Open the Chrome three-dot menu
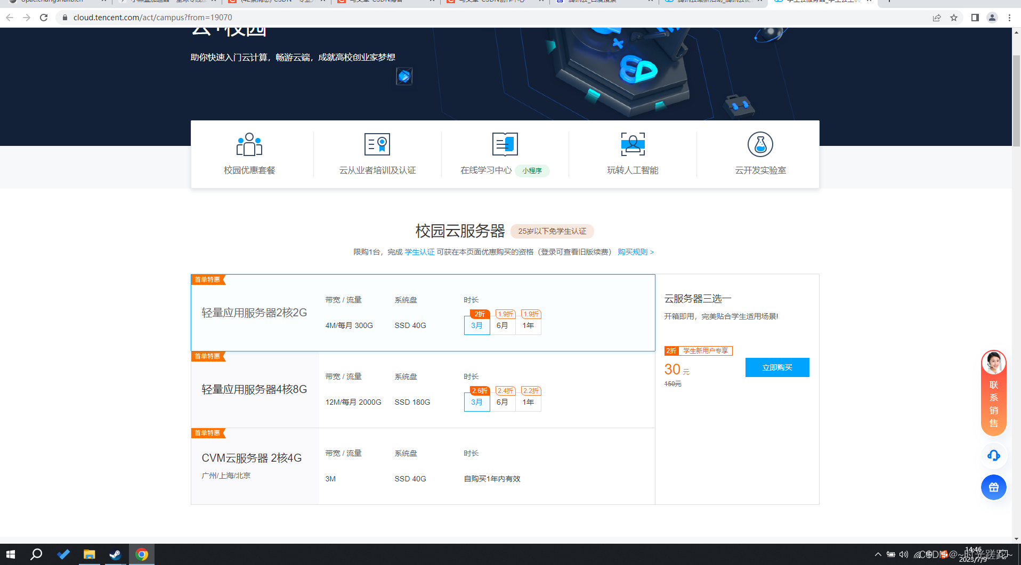Image resolution: width=1021 pixels, height=565 pixels. point(1009,18)
